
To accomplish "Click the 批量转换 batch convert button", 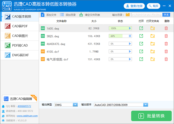I will [151, 116].
